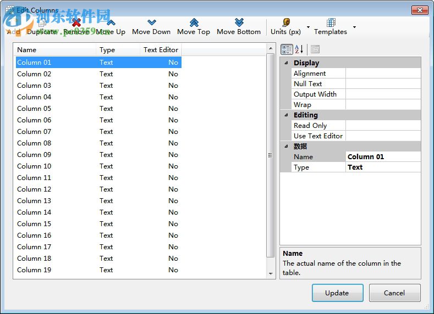Collapse the 数据 property category
The width and height of the screenshot is (434, 314).
pos(286,147)
